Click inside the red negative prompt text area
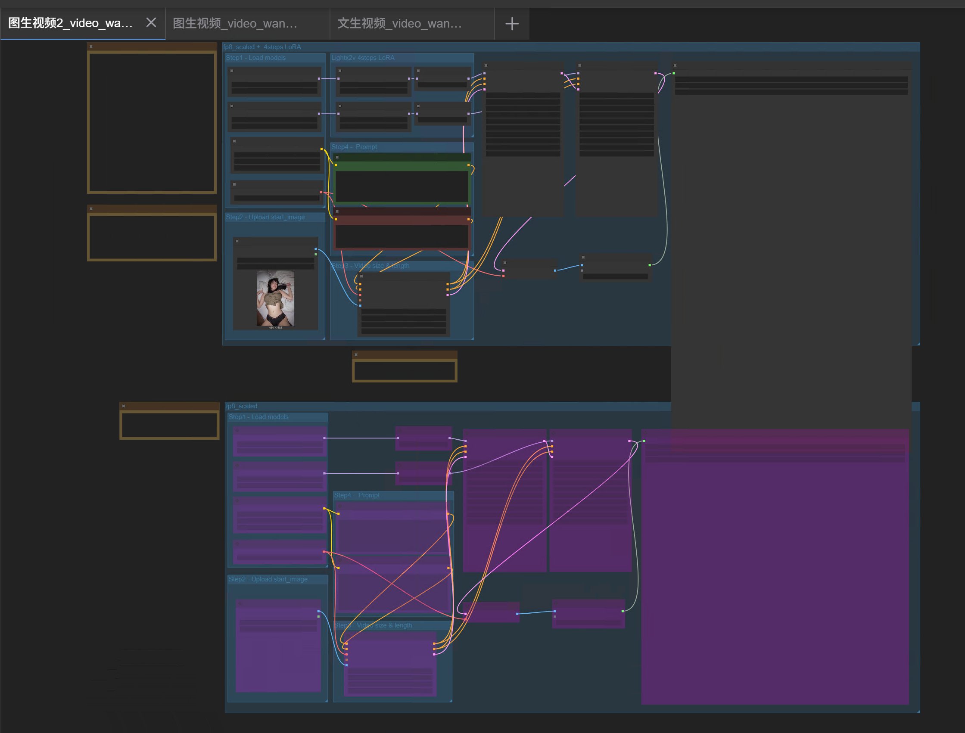The width and height of the screenshot is (965, 733). 402,236
